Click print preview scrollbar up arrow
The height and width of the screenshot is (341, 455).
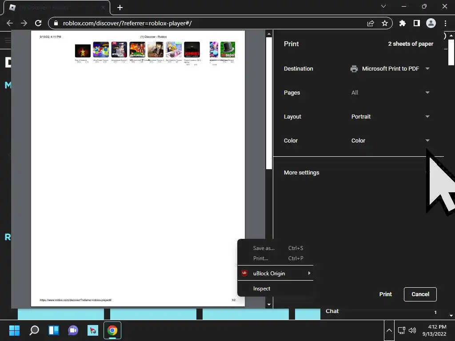(x=269, y=34)
